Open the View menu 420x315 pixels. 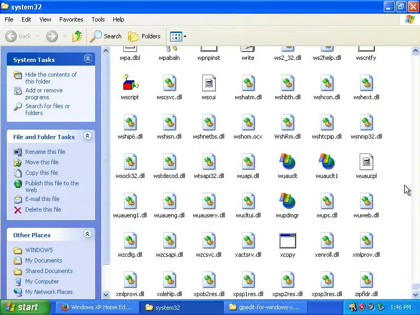[x=45, y=19]
